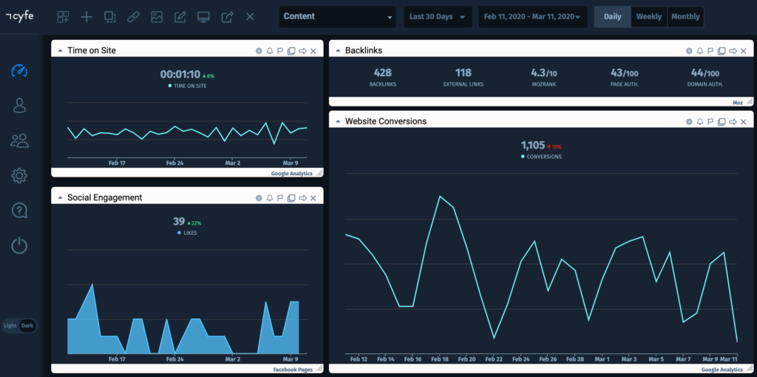This screenshot has width=757, height=377.
Task: Close the Website Conversions widget
Action: [744, 122]
